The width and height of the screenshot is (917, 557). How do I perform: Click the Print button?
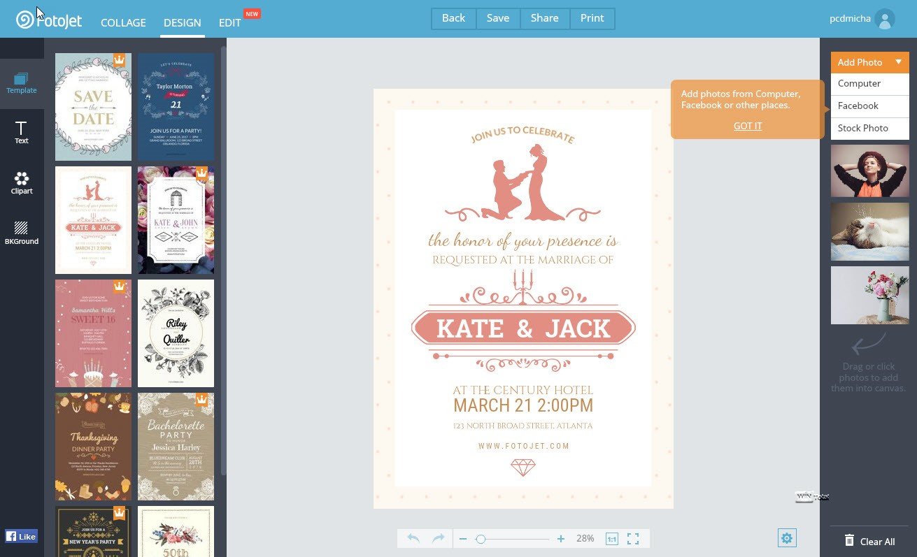click(x=592, y=18)
